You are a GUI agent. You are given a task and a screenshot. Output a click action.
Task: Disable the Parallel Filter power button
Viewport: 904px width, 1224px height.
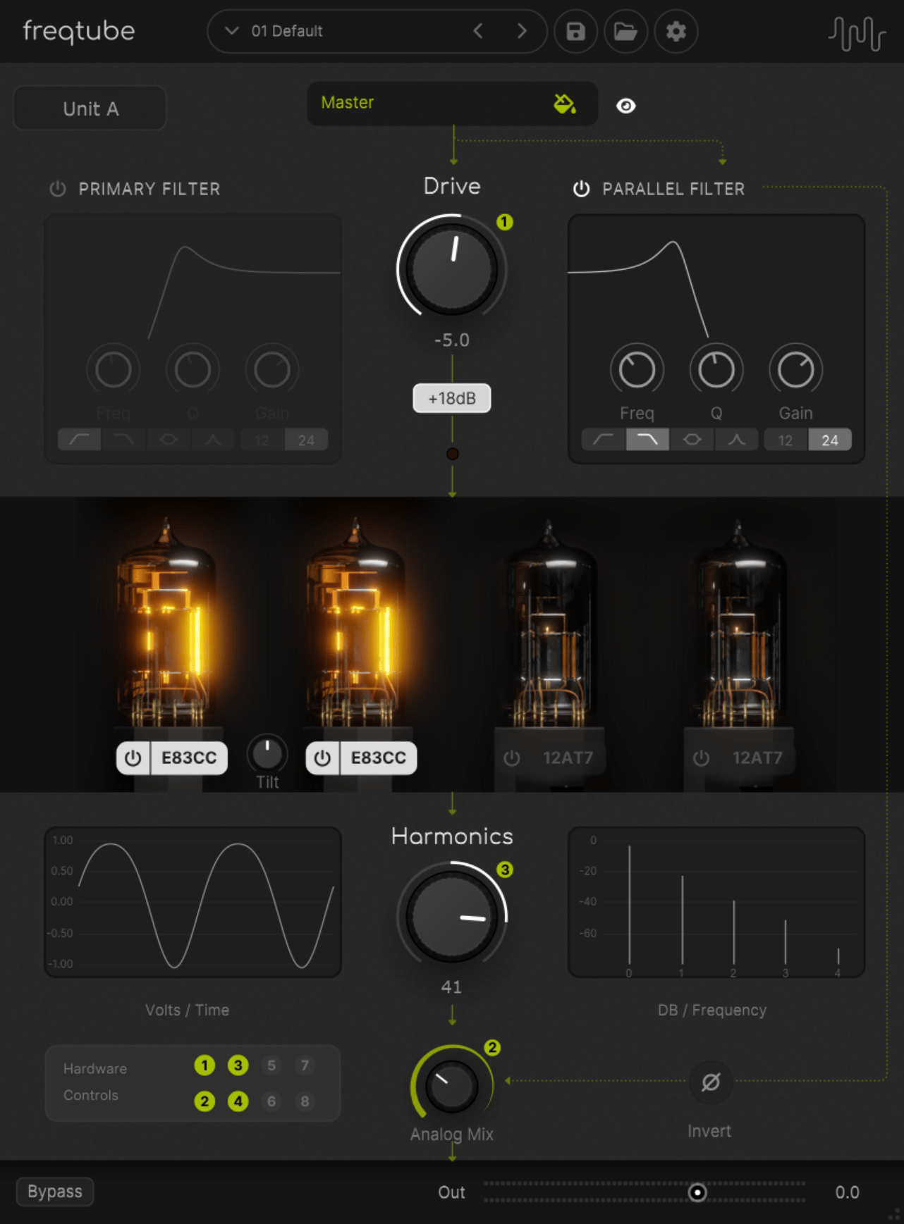point(581,189)
